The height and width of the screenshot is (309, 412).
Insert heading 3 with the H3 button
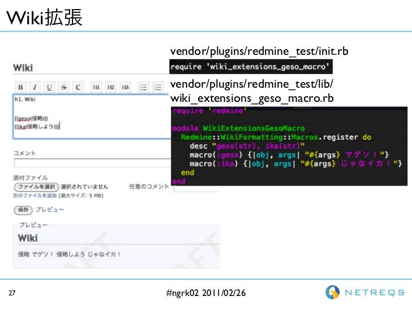click(x=125, y=87)
